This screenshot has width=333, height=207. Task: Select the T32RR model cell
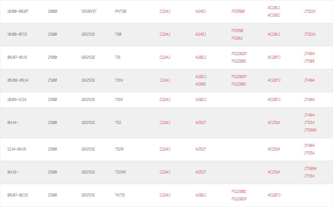pyautogui.click(x=120, y=172)
